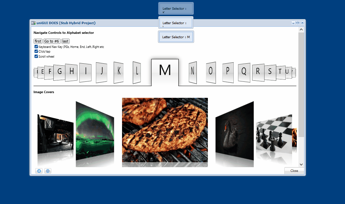The height and width of the screenshot is (204, 345).
Task: Click the uniGUI window title bar icon
Action: pos(33,23)
